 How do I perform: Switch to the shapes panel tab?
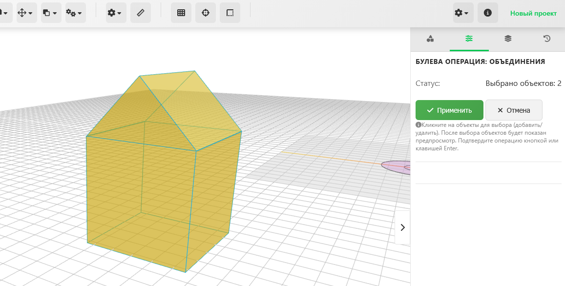(430, 39)
